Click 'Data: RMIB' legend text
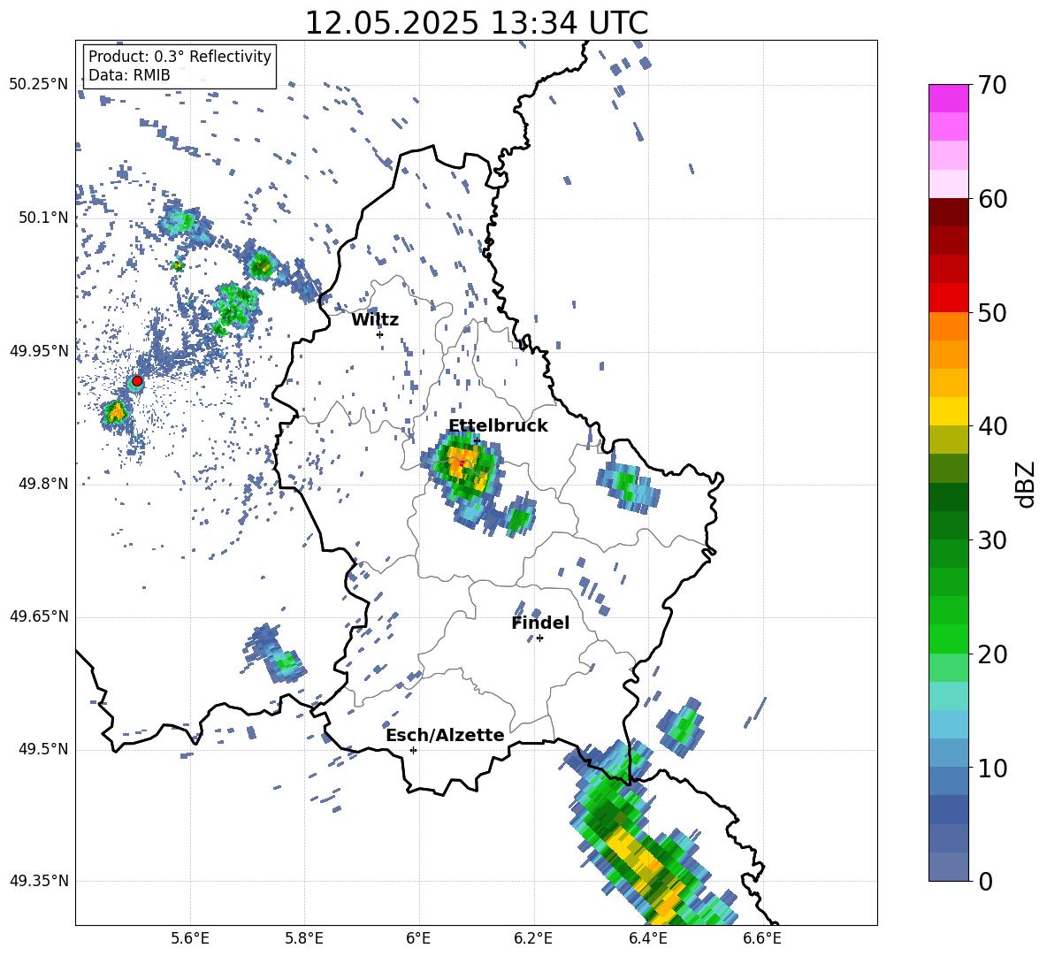This screenshot has height=956, width=1047. tap(129, 75)
